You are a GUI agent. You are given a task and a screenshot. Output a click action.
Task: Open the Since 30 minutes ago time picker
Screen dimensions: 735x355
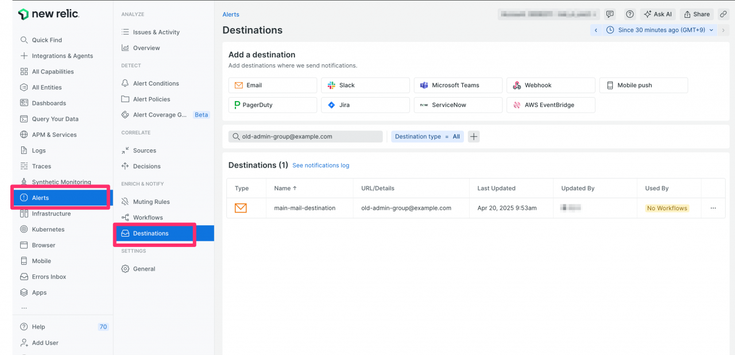point(660,30)
